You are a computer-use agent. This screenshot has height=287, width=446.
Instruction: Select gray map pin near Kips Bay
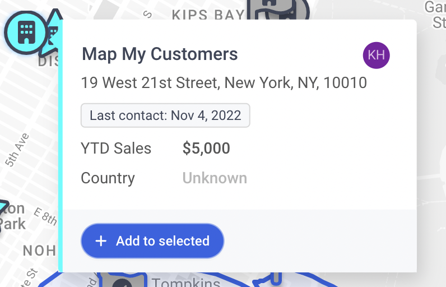278,10
